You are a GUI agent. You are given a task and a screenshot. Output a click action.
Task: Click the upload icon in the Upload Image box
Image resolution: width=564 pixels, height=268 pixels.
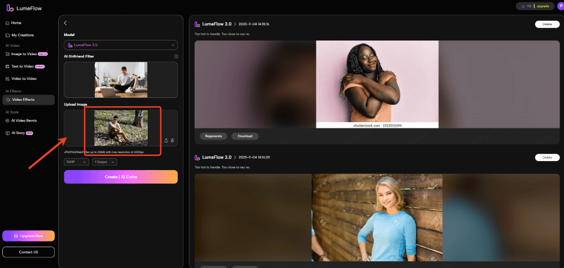coord(166,140)
